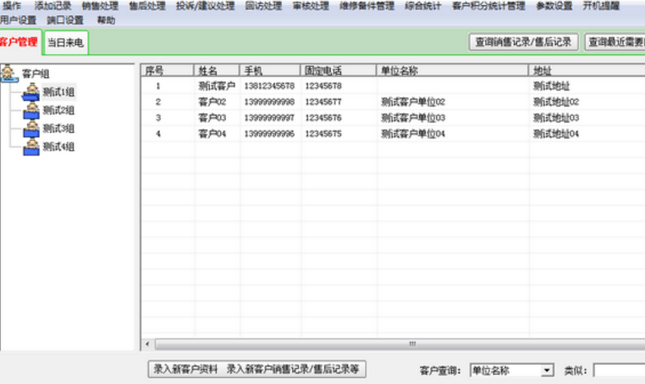Click company cell 测试客户单位03
The width and height of the screenshot is (645, 384).
(x=413, y=118)
